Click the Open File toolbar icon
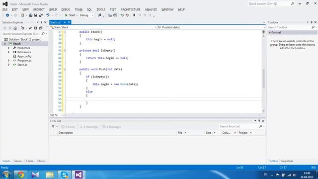318x179 pixels. pos(30,15)
